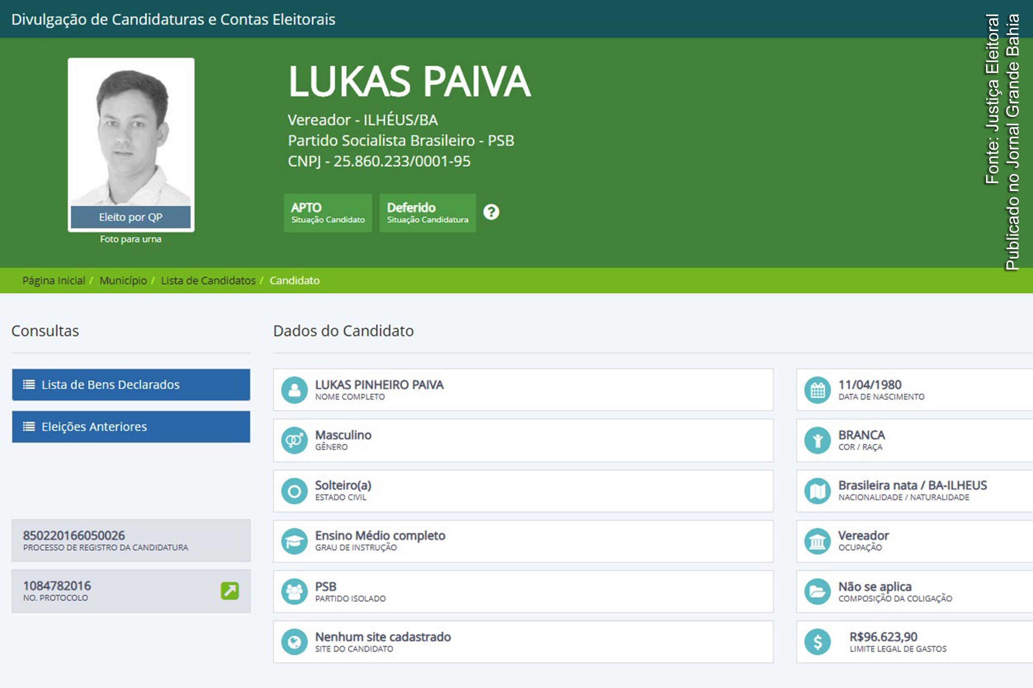Click Divulgação de Candidaturas e Contas Eleitorais title

tap(173, 19)
